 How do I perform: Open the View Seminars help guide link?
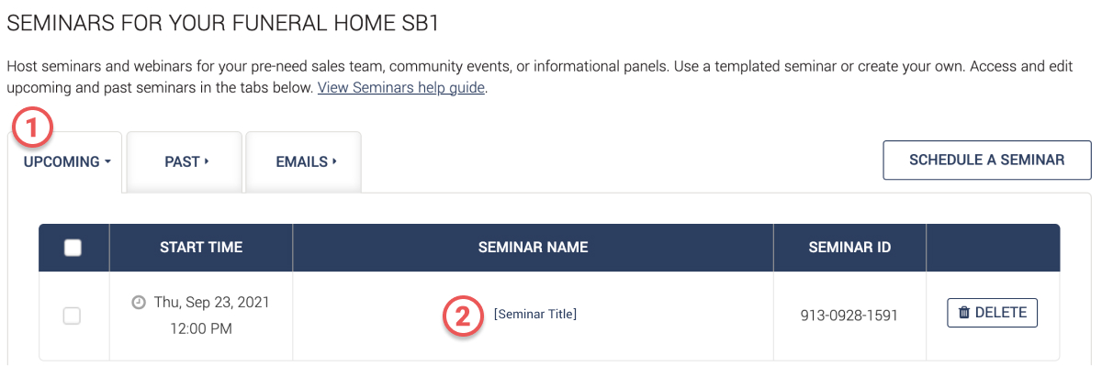coord(401,89)
